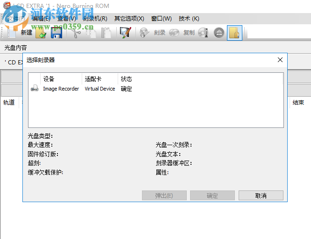
Task: Select the Image Recorder row
Action: coord(155,89)
